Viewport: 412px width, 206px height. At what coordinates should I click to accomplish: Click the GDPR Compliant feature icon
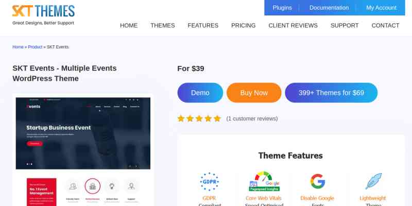tap(209, 182)
